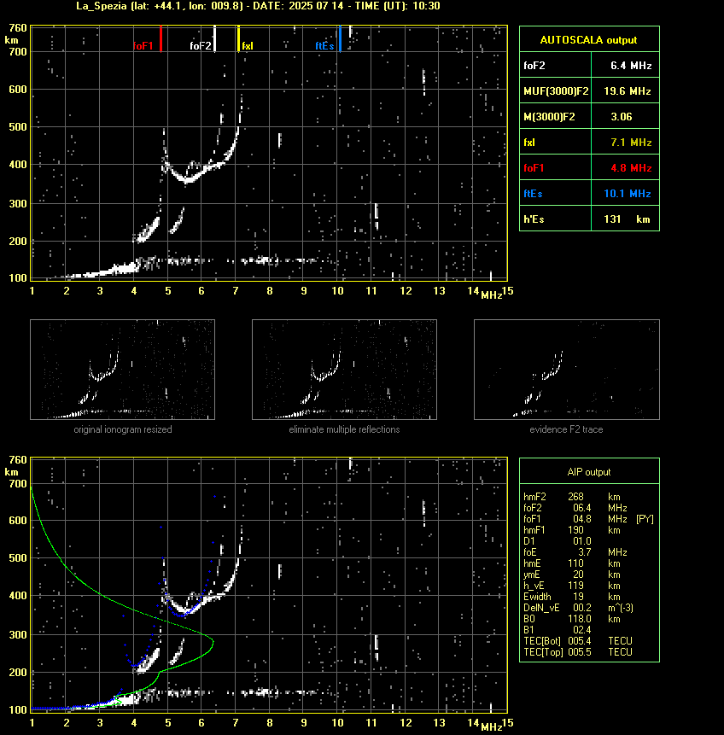Click the ymE 20 km row
The height and width of the screenshot is (735, 724).
coord(572,575)
